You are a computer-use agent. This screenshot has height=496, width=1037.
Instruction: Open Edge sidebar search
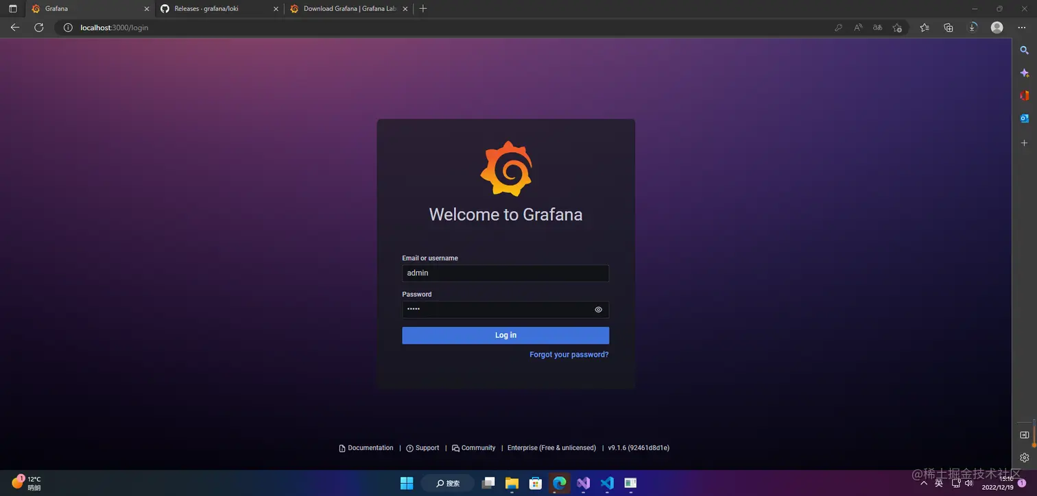click(1025, 51)
